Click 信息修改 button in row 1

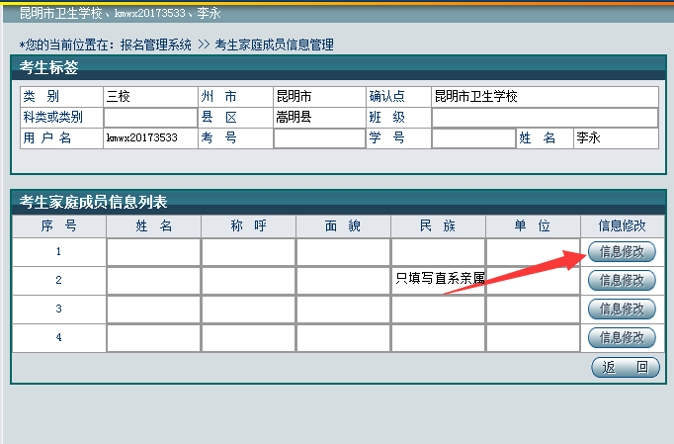click(622, 252)
